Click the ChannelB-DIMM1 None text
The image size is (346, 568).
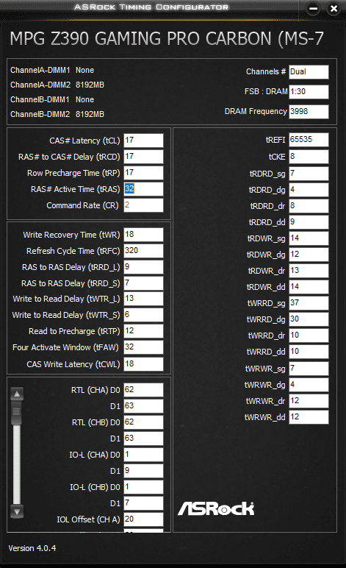coord(52,99)
